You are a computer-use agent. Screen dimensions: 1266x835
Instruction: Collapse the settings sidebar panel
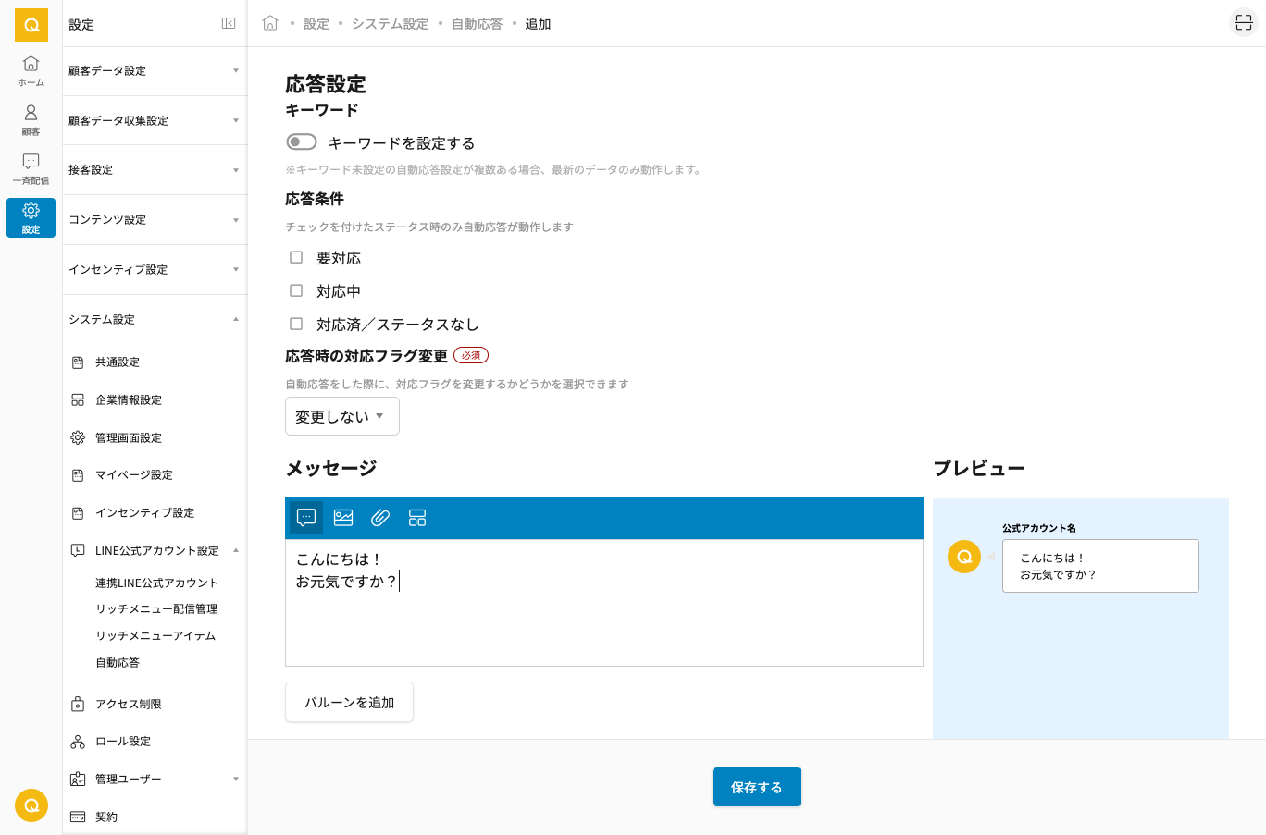pos(229,24)
